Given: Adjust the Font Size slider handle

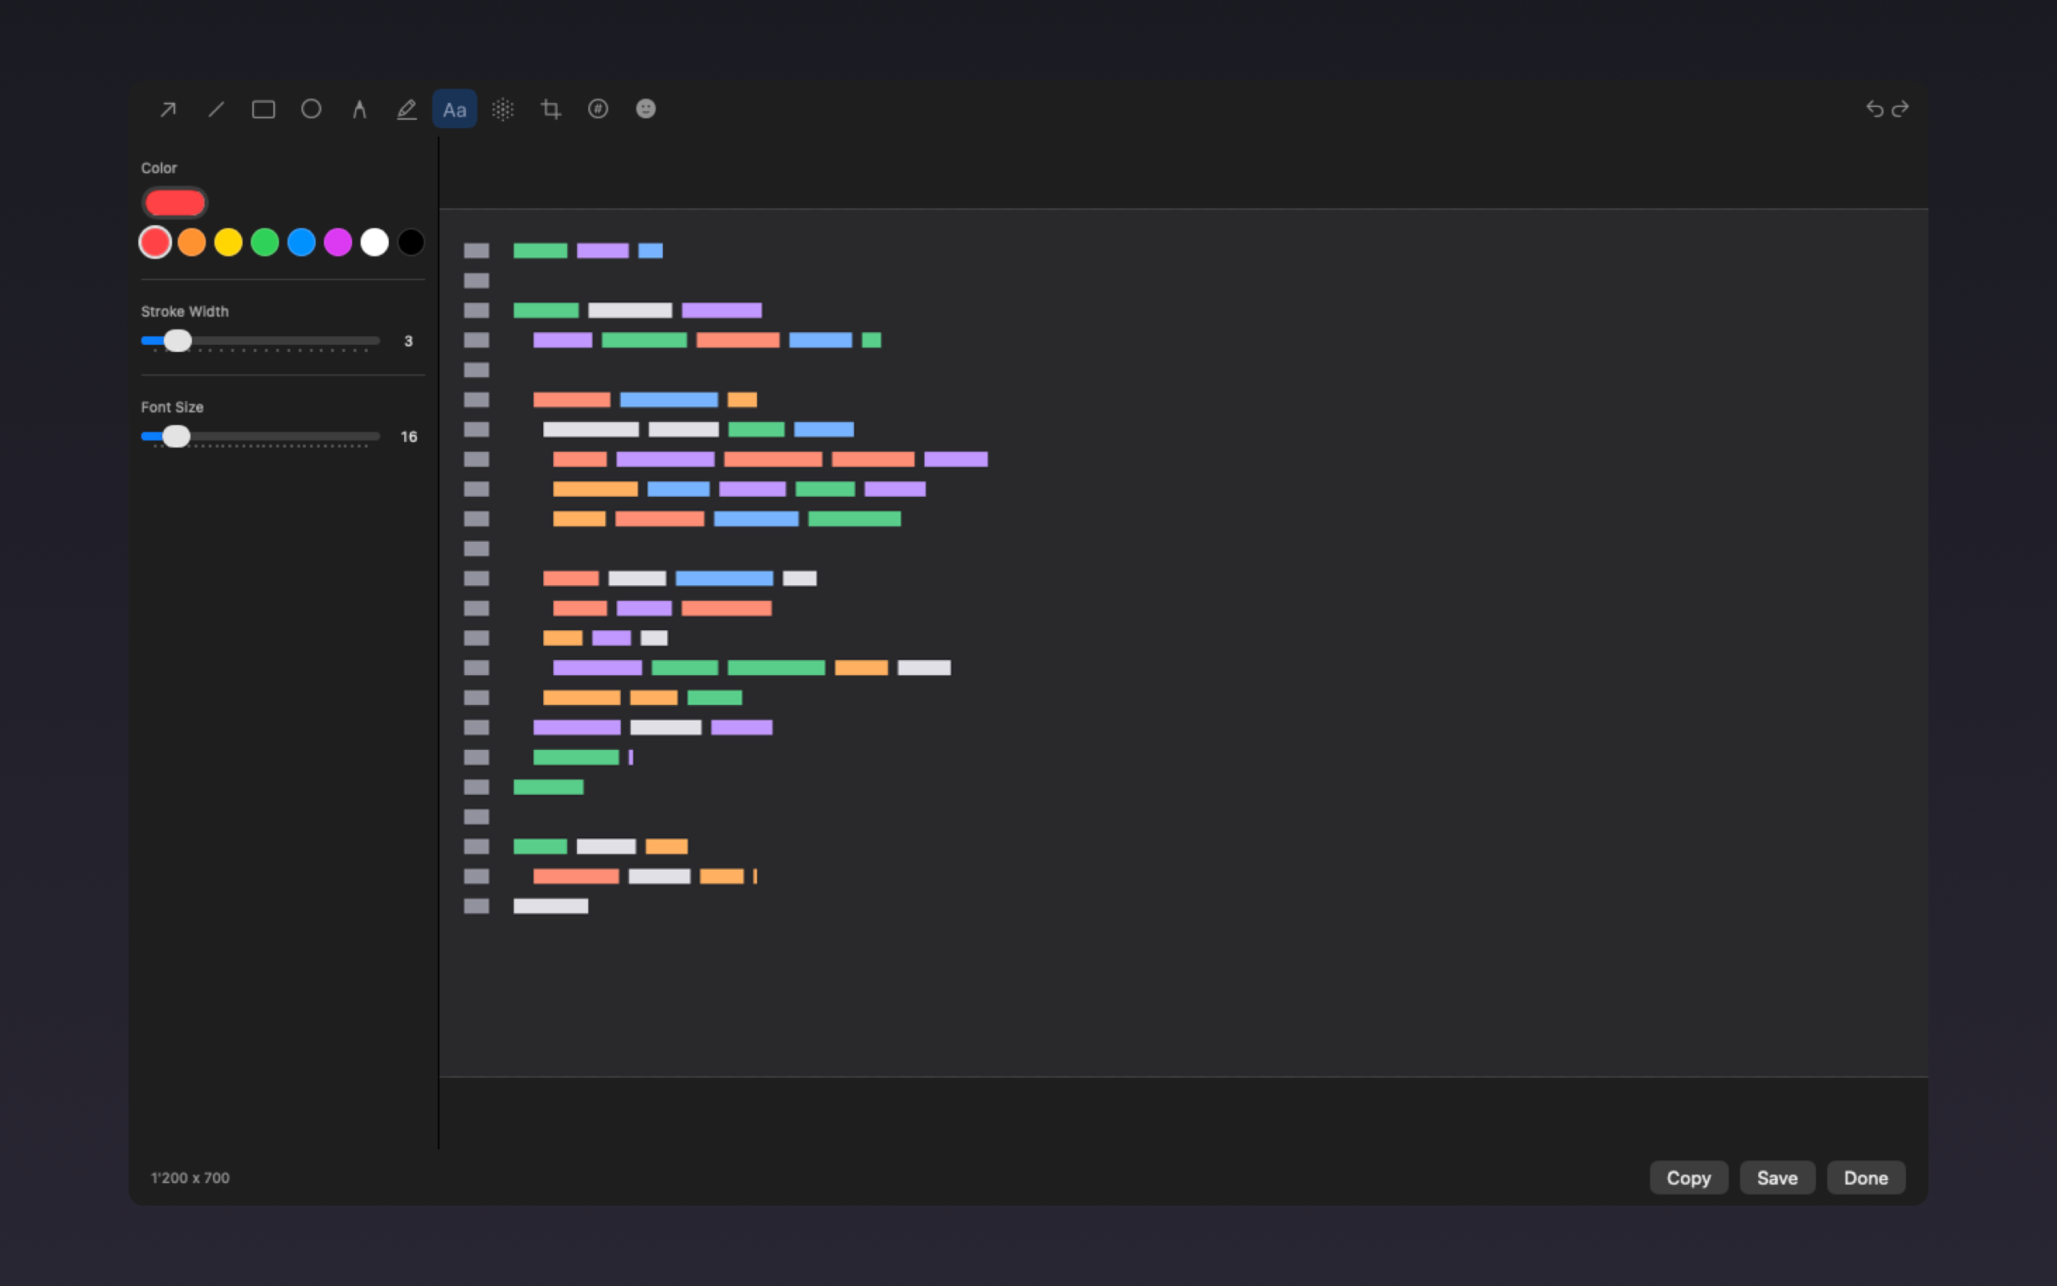Looking at the screenshot, I should 178,436.
